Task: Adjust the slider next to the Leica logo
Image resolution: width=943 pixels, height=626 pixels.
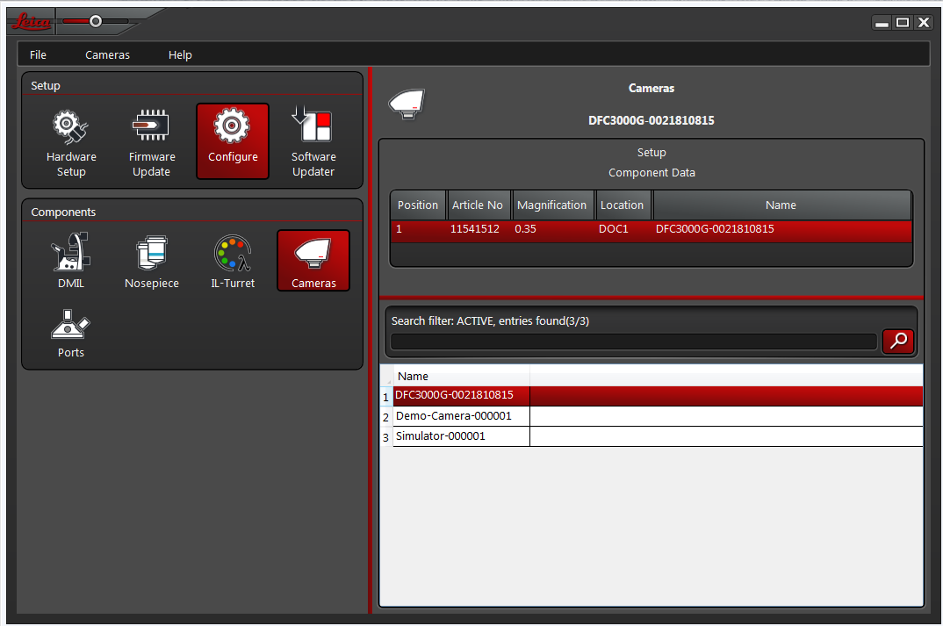Action: [96, 22]
